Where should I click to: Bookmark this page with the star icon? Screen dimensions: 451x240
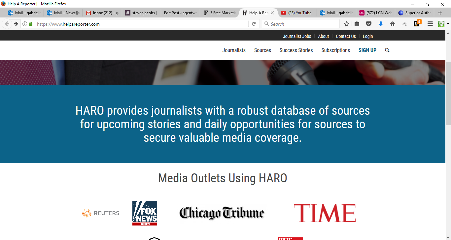pos(347,24)
